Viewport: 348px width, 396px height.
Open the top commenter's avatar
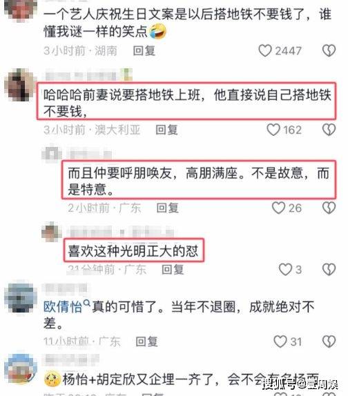tap(21, 9)
